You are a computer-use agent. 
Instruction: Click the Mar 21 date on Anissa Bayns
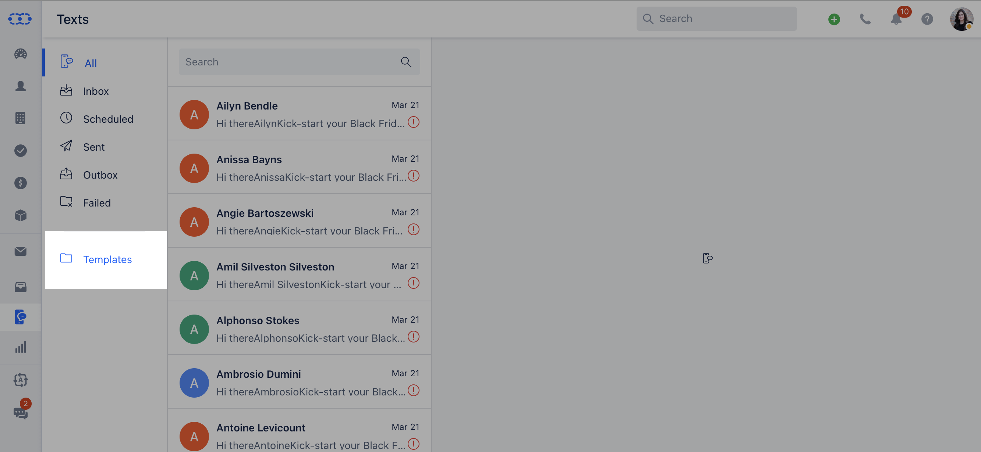pyautogui.click(x=405, y=159)
